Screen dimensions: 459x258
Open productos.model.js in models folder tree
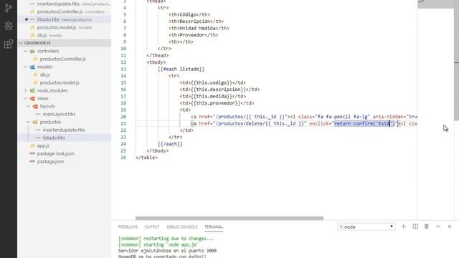(60, 82)
